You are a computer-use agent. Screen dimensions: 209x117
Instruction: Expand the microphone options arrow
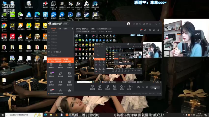coord(125,87)
